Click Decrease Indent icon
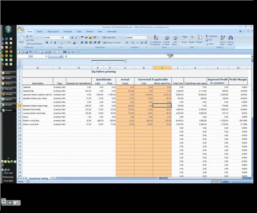 tap(95, 43)
